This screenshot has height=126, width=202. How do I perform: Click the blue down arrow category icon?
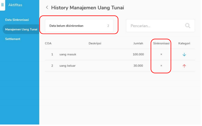point(184,55)
